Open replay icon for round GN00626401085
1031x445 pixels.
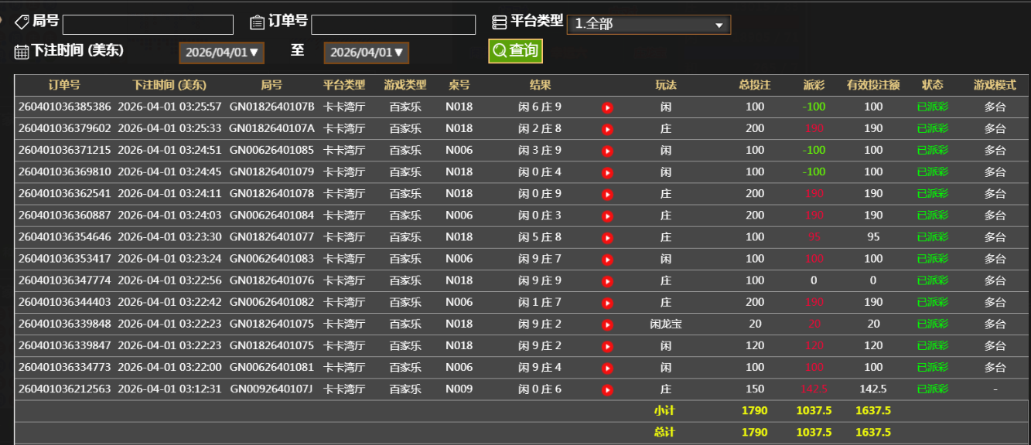tap(607, 151)
